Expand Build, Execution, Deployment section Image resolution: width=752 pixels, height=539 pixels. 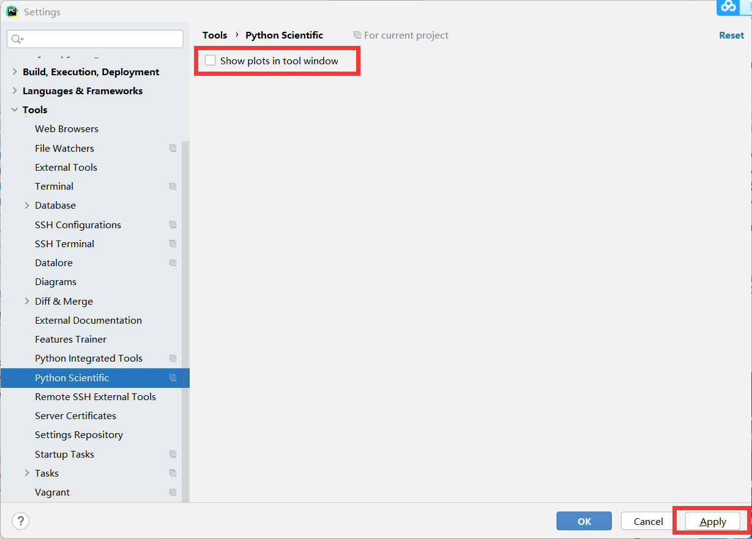point(15,72)
